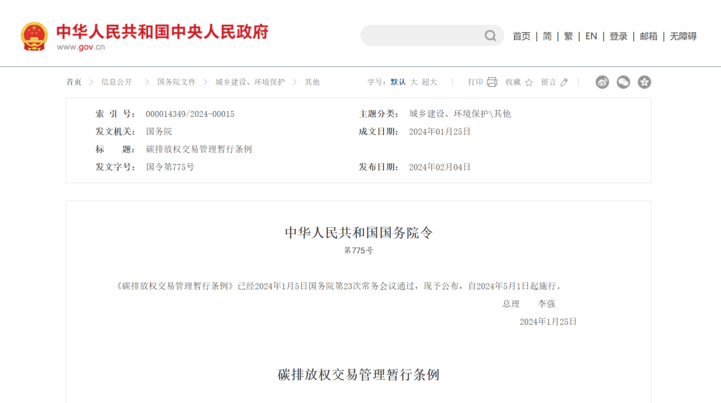The height and width of the screenshot is (403, 721).
Task: Enable 无障碍 accessibility mode
Action: point(683,36)
